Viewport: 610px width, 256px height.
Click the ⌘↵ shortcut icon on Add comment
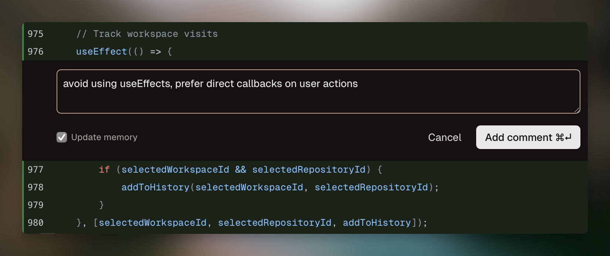564,137
